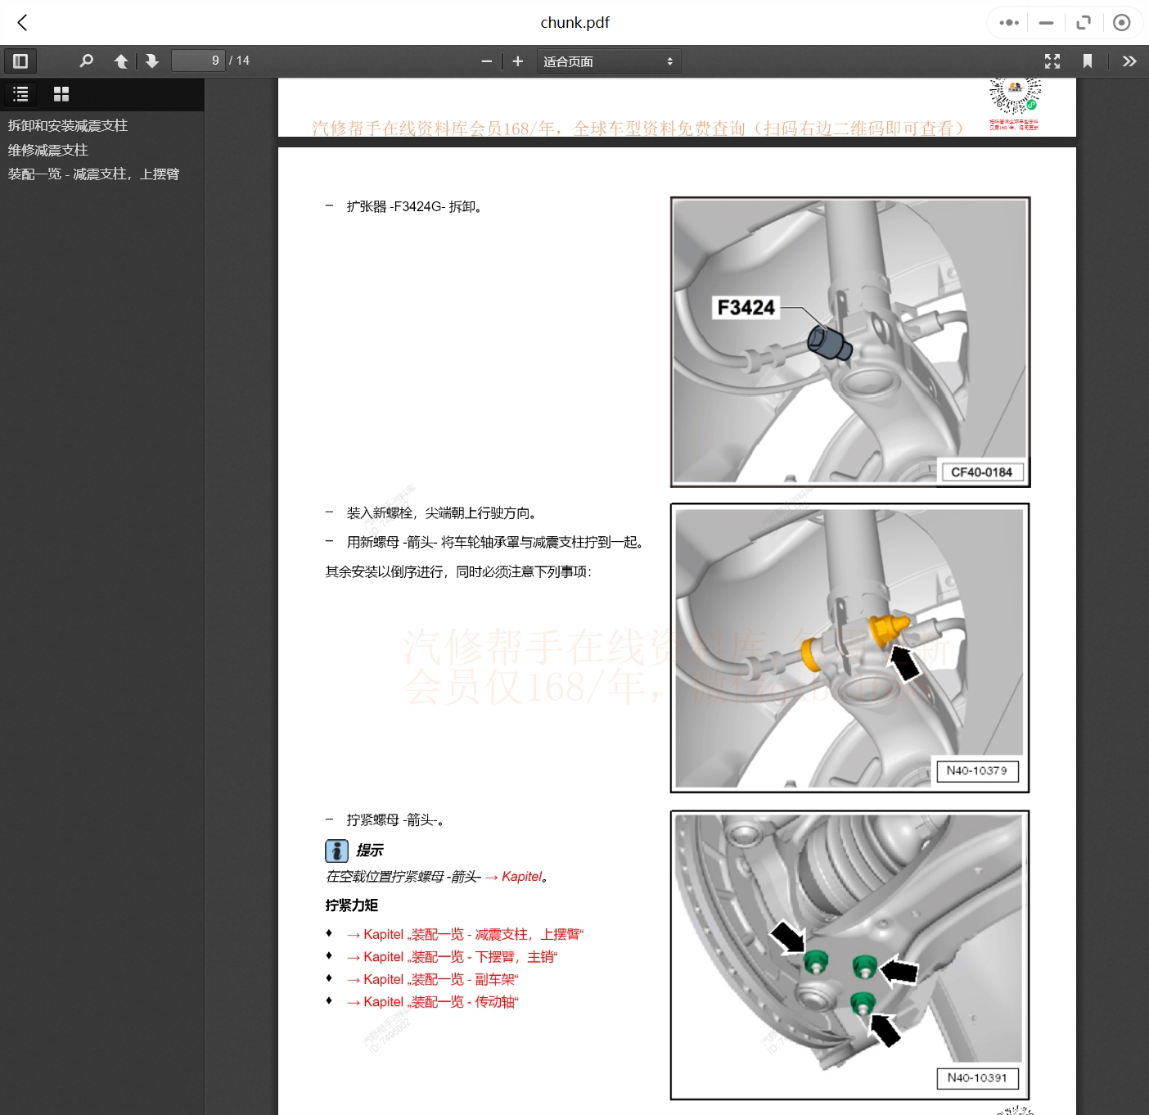The image size is (1149, 1115).
Task: Zoom out with the minus button
Action: pos(487,61)
